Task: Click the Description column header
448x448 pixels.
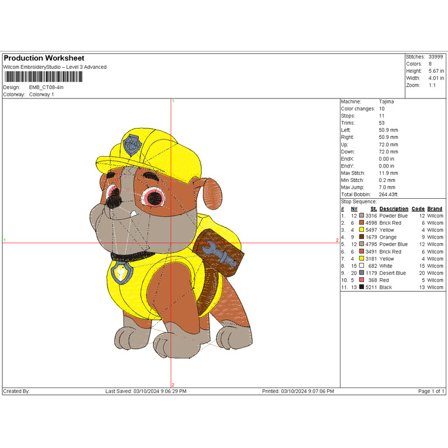Action: [393, 209]
